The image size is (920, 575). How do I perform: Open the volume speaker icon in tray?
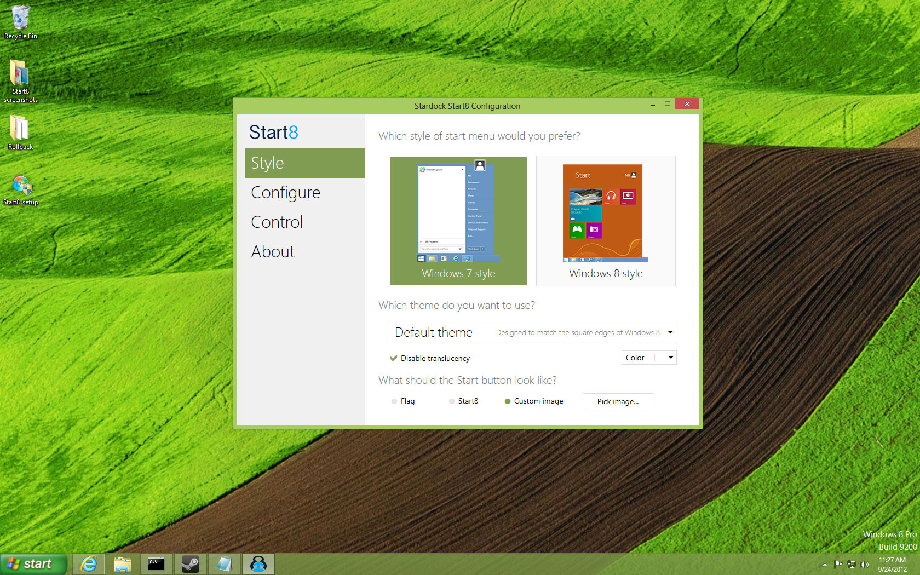click(865, 564)
